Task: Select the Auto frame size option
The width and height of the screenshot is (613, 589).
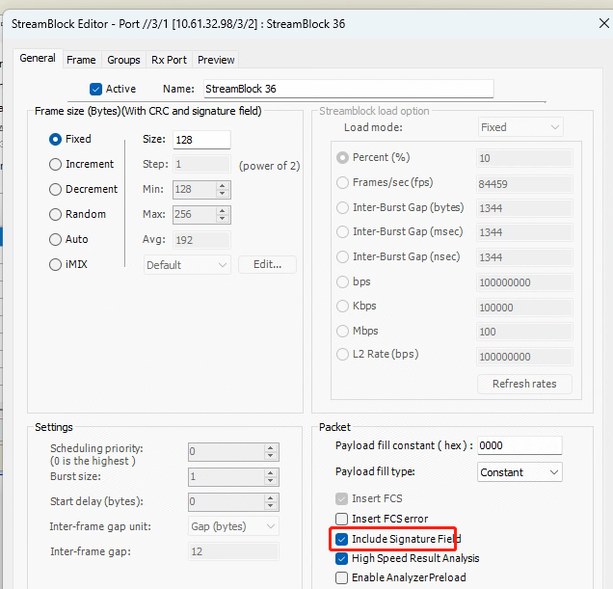Action: (56, 239)
